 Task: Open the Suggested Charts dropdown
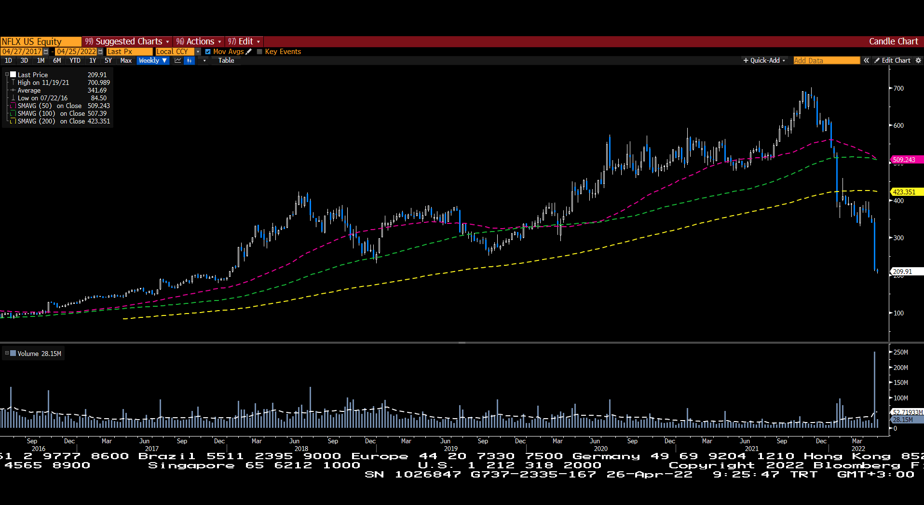pos(128,41)
